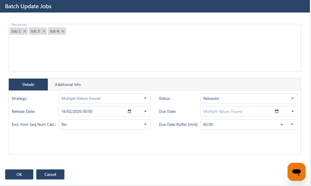Confirm with the OK button

pyautogui.click(x=19, y=175)
